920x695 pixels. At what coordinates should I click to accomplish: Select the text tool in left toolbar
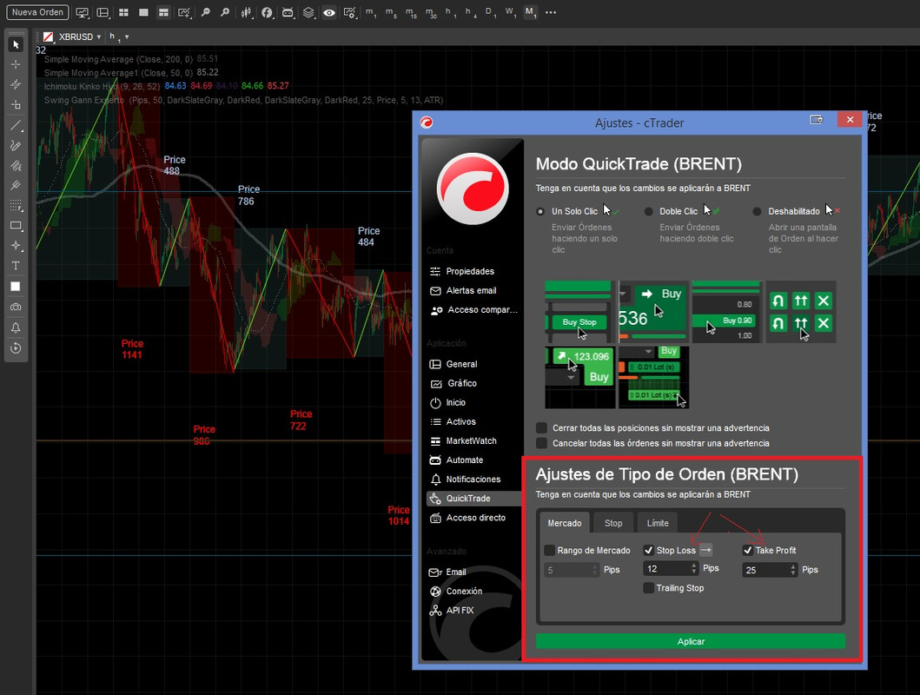(x=16, y=266)
